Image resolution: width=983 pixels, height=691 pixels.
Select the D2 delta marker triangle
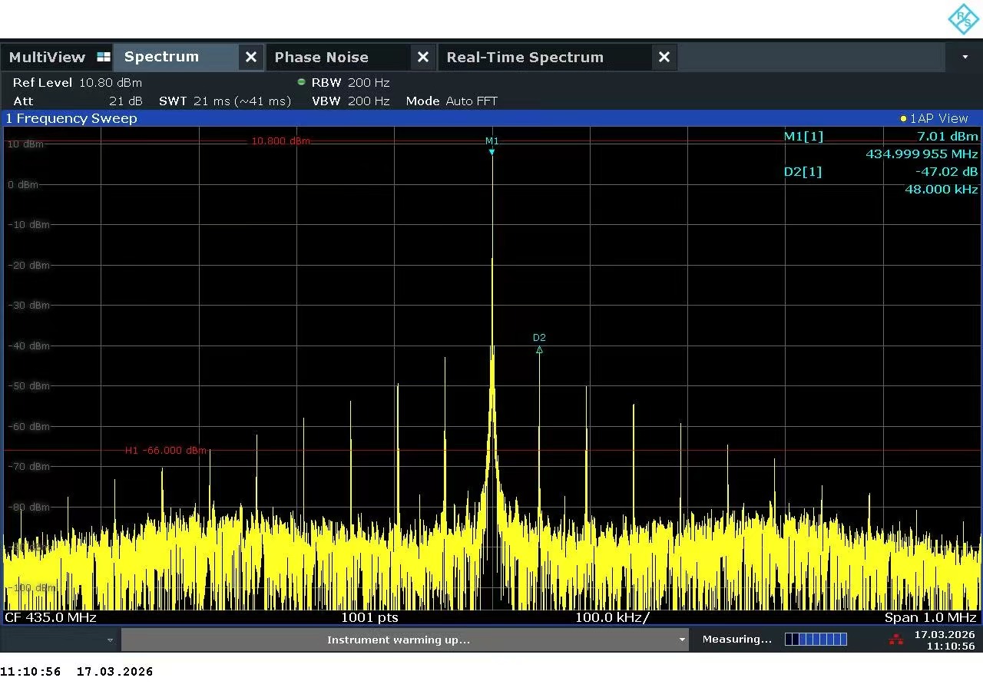coord(539,350)
